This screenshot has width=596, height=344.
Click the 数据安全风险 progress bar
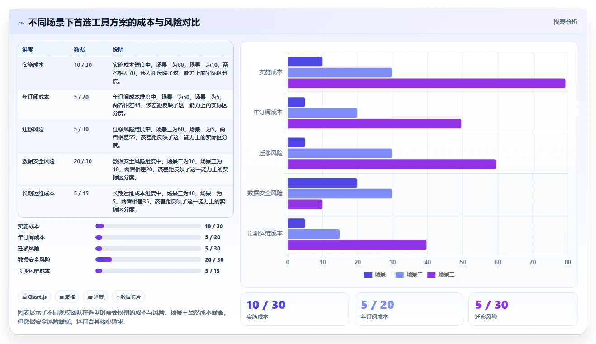coord(148,259)
